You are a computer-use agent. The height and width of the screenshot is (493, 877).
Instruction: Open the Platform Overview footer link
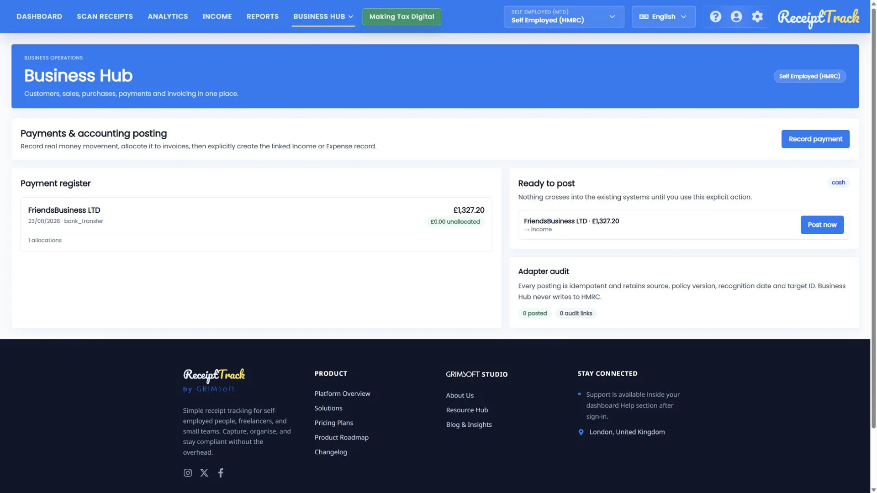(x=342, y=393)
